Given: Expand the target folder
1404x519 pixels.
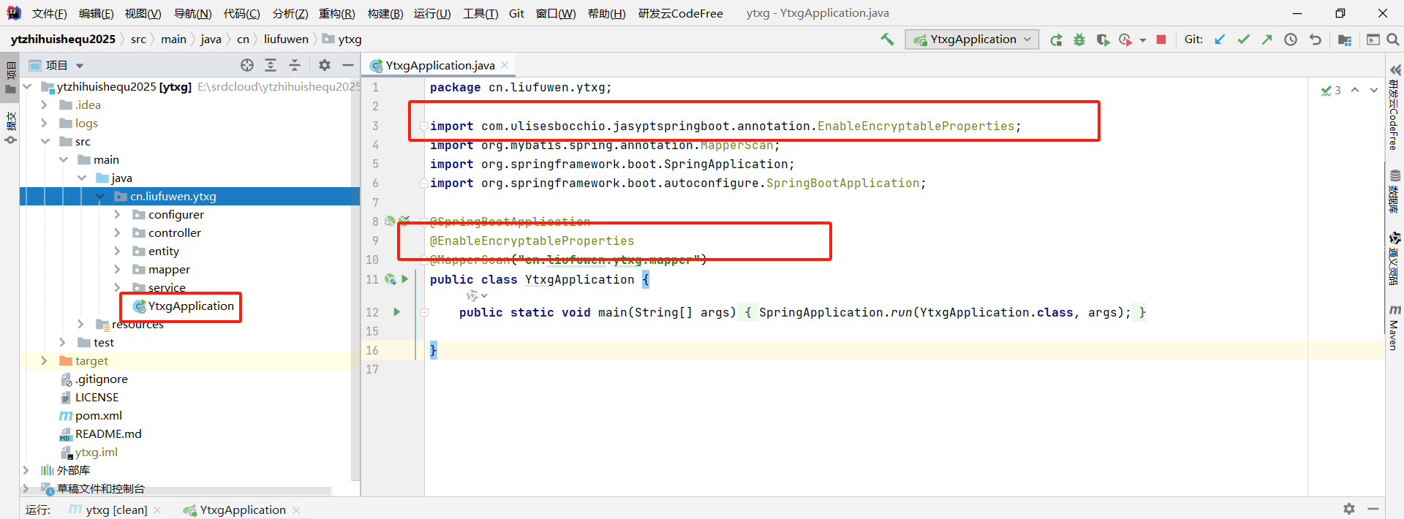Looking at the screenshot, I should [45, 361].
